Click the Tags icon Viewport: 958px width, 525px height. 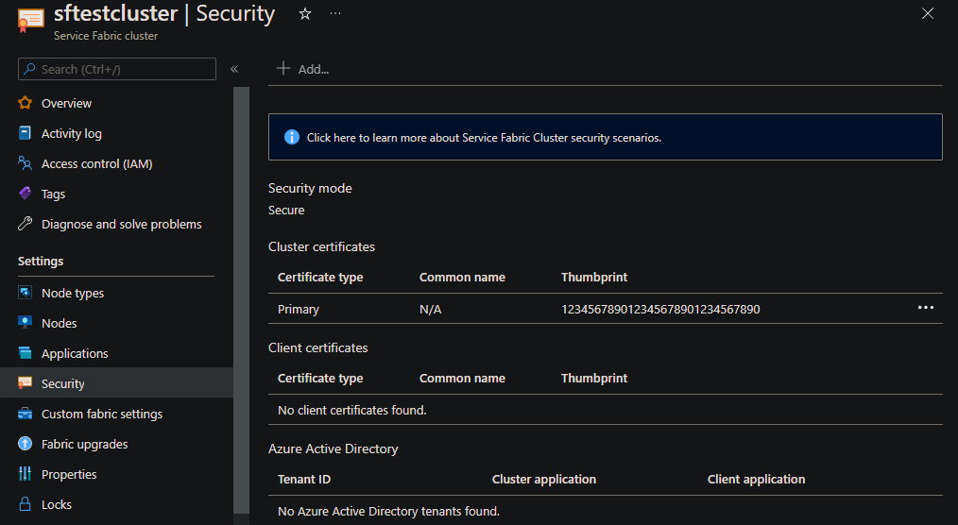[x=26, y=194]
